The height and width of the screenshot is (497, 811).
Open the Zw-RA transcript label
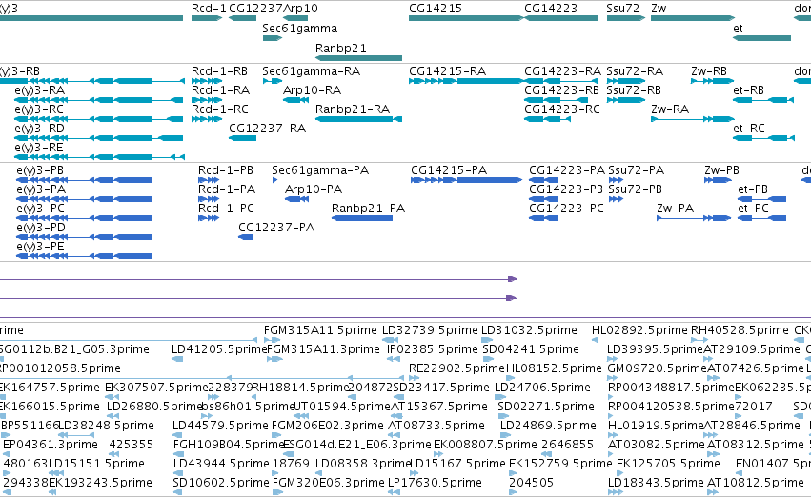670,109
